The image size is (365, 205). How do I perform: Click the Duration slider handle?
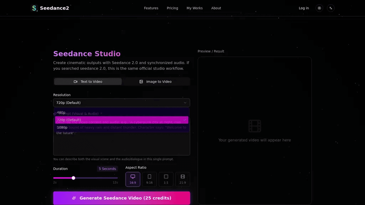click(x=73, y=178)
